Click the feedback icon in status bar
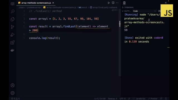The width and height of the screenshot is (178, 100). (161, 99)
